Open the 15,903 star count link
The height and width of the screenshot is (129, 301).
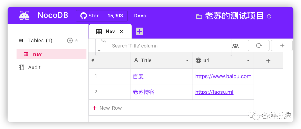coord(115,16)
